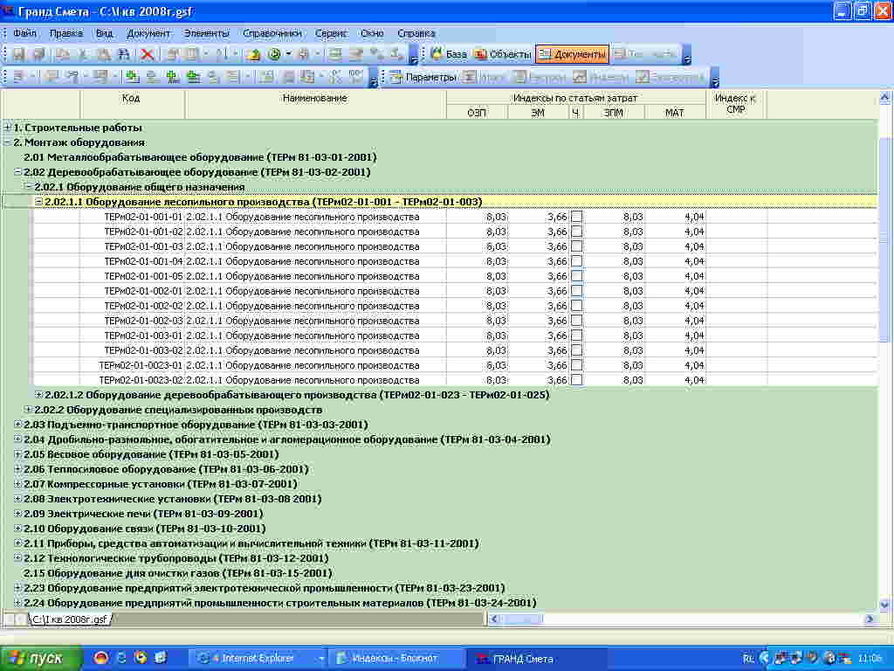Toggle the Ч checkbox in ТЕРм02-01-002-03 row

576,321
